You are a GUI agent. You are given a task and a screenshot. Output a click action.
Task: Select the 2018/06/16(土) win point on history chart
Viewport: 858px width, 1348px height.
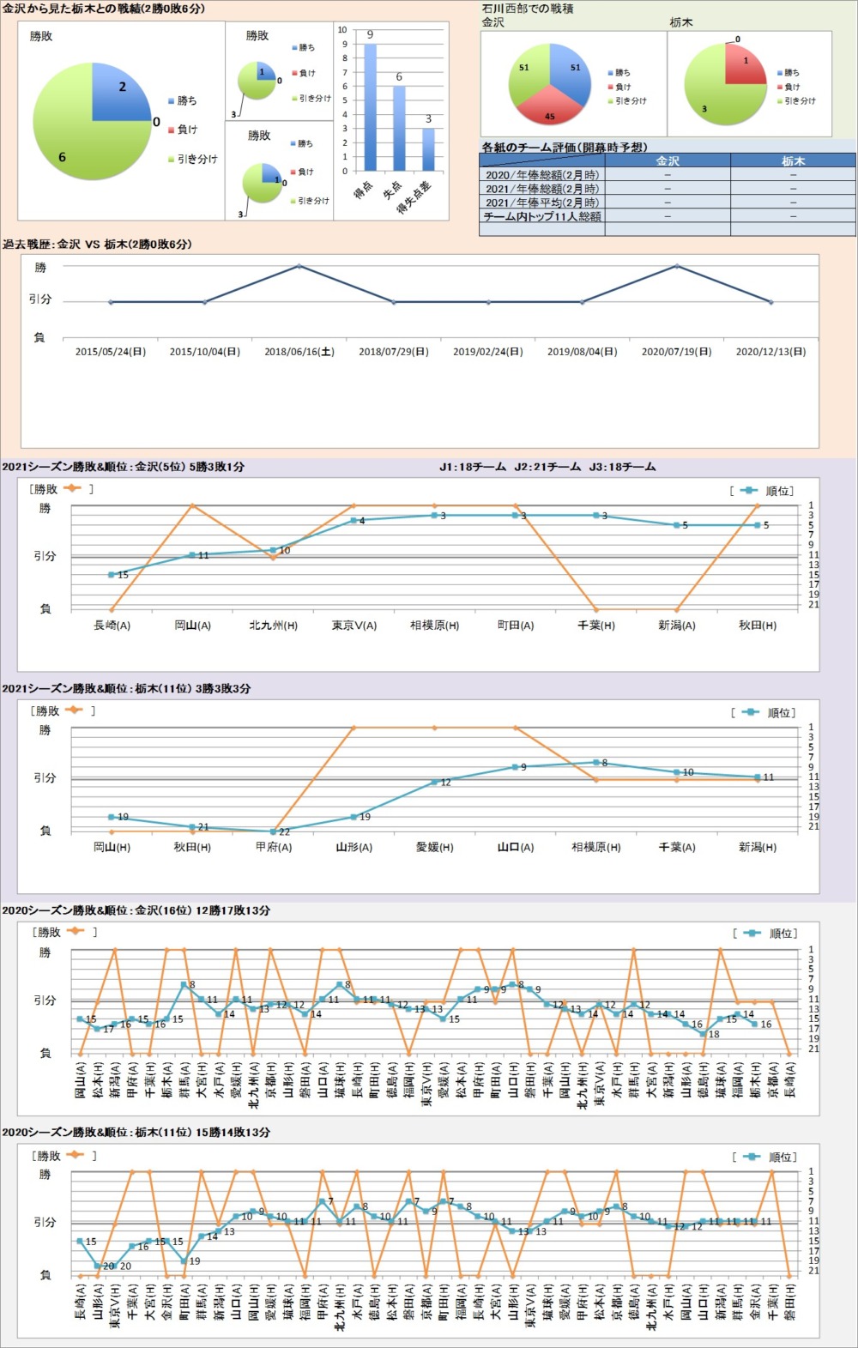299,266
